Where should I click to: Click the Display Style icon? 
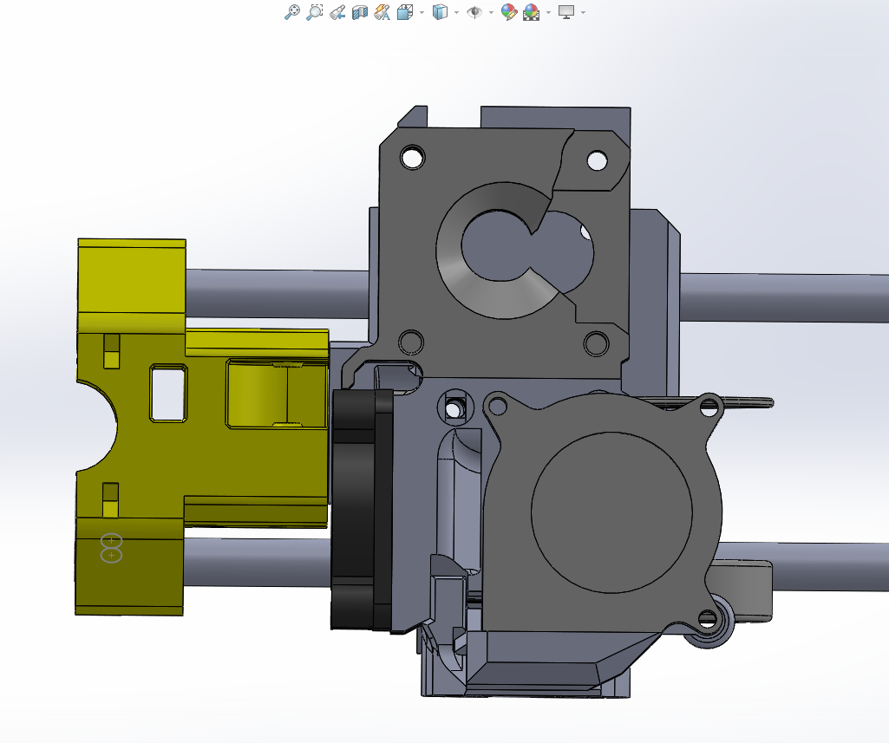(x=440, y=12)
